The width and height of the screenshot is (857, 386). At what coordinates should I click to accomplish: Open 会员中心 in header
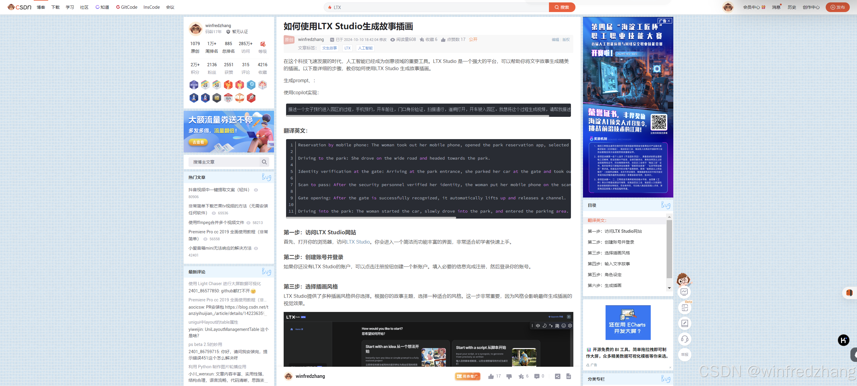click(x=754, y=7)
